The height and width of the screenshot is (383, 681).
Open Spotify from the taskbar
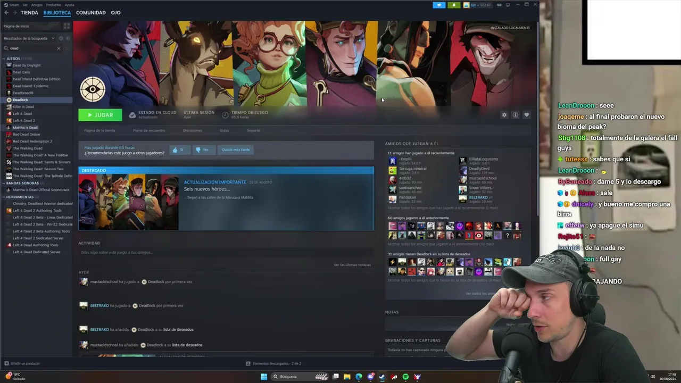(x=405, y=377)
